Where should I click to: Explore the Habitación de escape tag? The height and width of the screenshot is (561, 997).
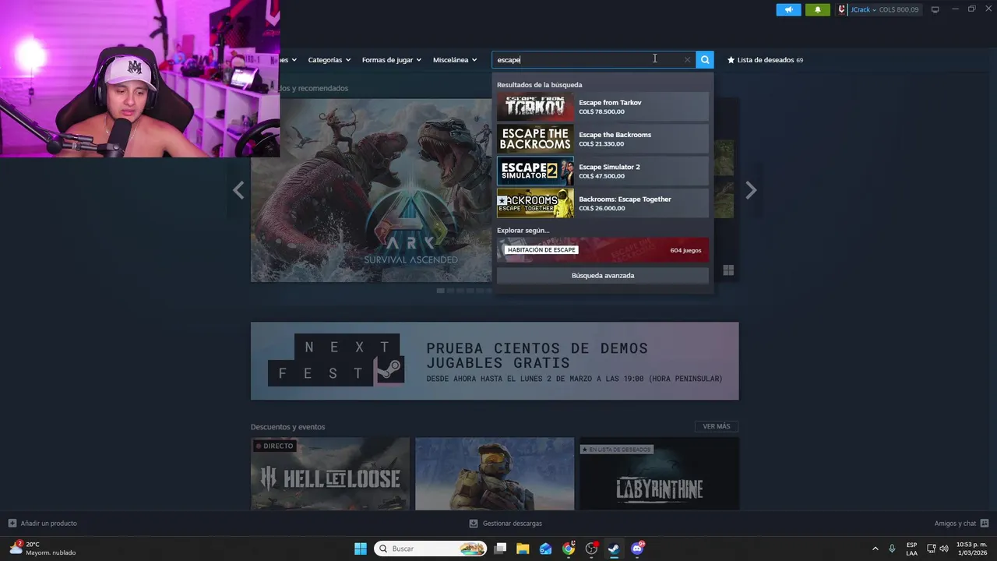coord(603,250)
